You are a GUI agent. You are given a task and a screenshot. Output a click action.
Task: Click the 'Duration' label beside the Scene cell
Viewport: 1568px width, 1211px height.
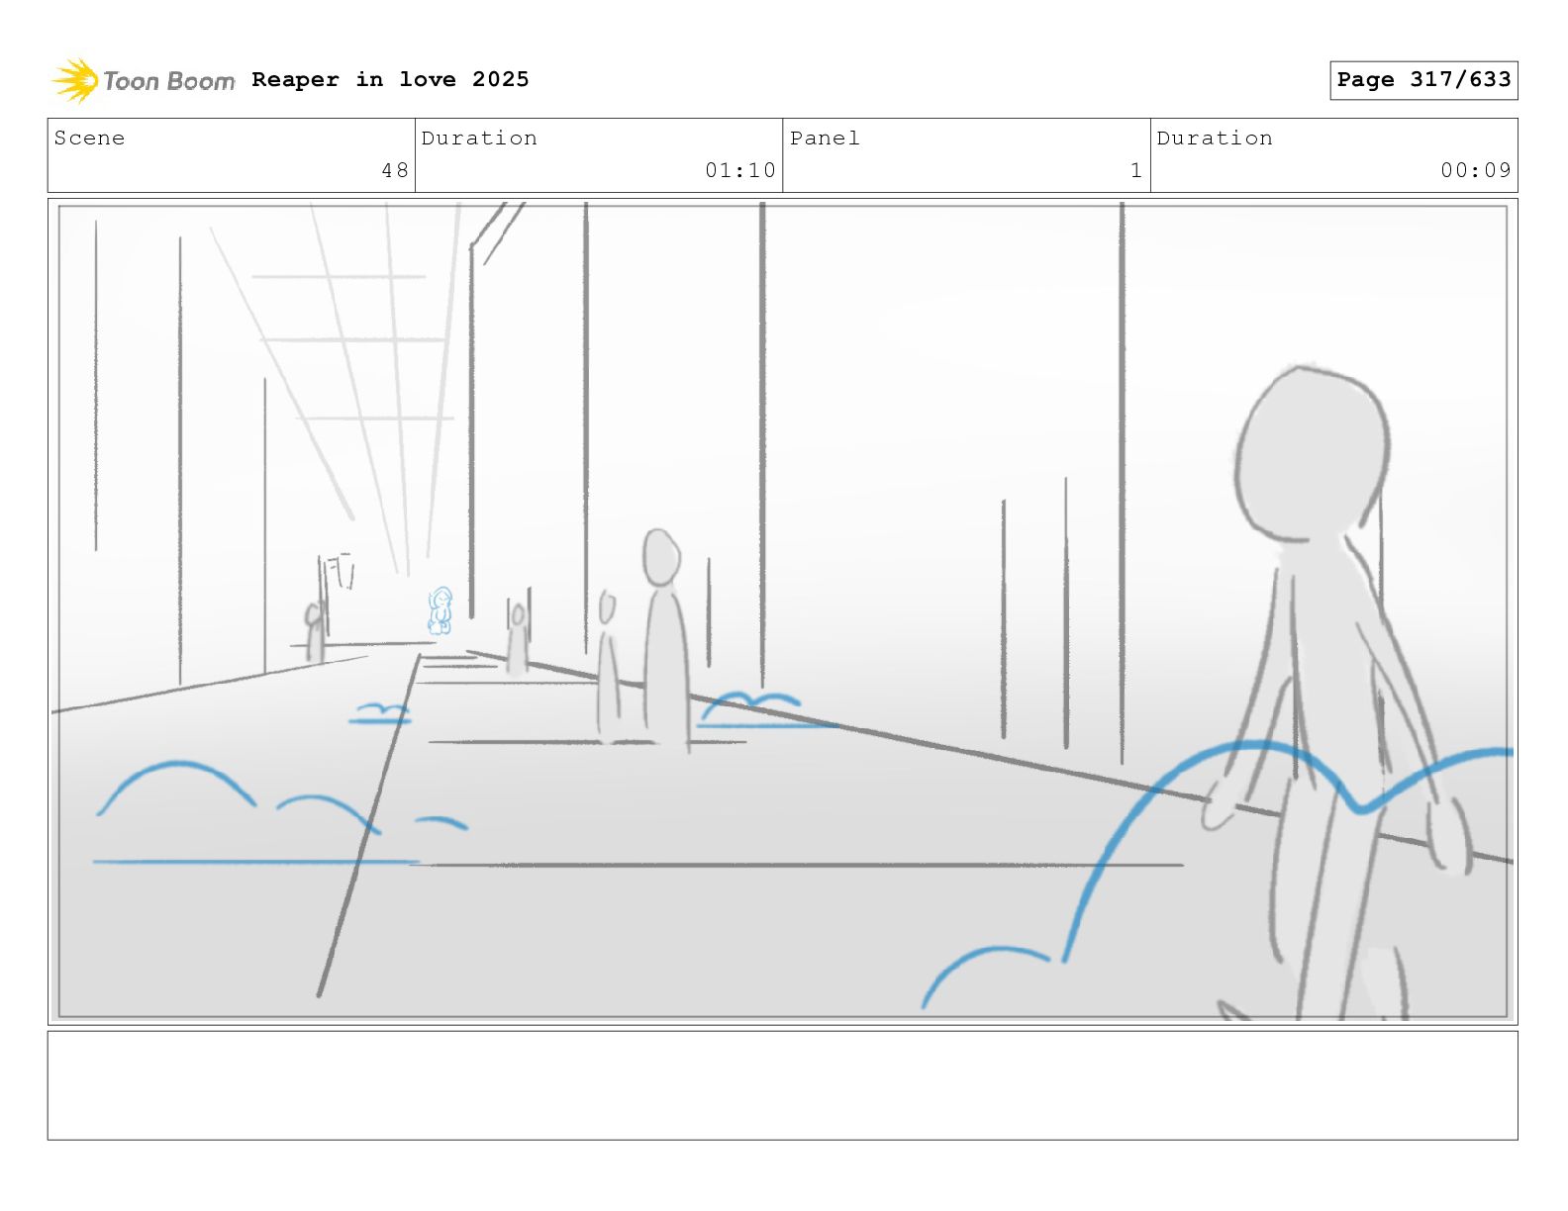pyautogui.click(x=479, y=139)
